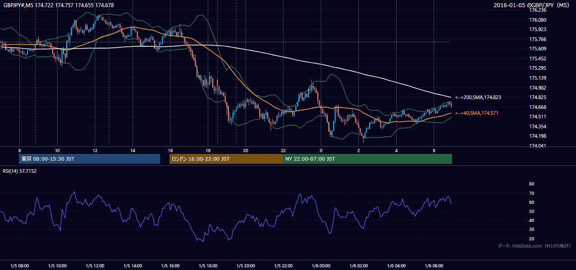The height and width of the screenshot is (270, 576).
Task: Click price axis value 175.609
Action: click(x=538, y=49)
